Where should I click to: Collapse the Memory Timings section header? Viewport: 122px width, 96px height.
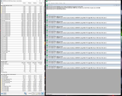coord(22,62)
